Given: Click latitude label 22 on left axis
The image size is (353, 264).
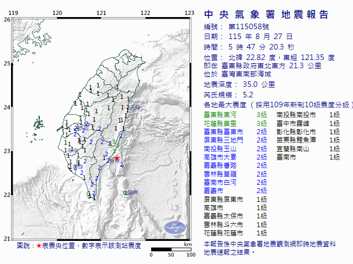Looking at the screenshot, I should tap(7, 195).
